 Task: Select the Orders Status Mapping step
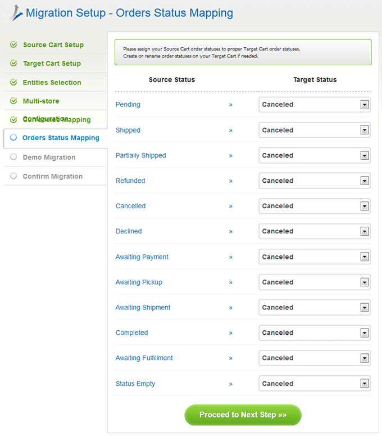coord(61,138)
